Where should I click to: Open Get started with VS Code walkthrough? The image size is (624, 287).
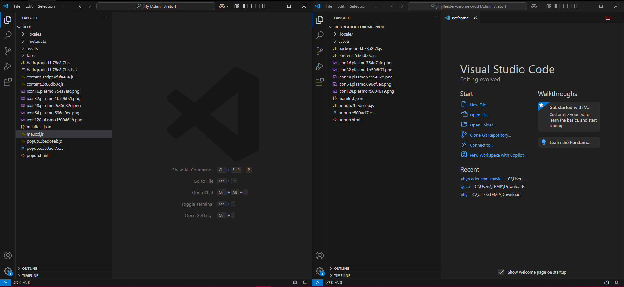[569, 116]
